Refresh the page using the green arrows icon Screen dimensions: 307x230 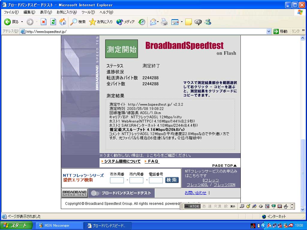tap(53, 22)
